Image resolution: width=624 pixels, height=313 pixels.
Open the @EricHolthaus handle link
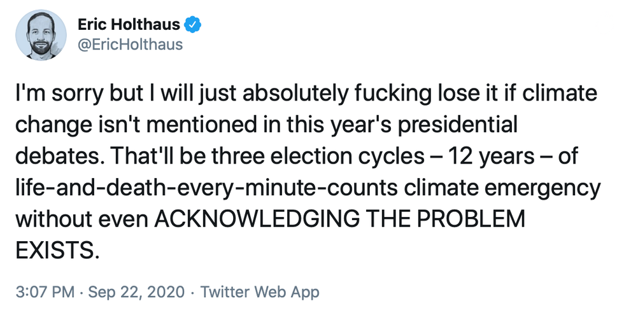click(130, 45)
